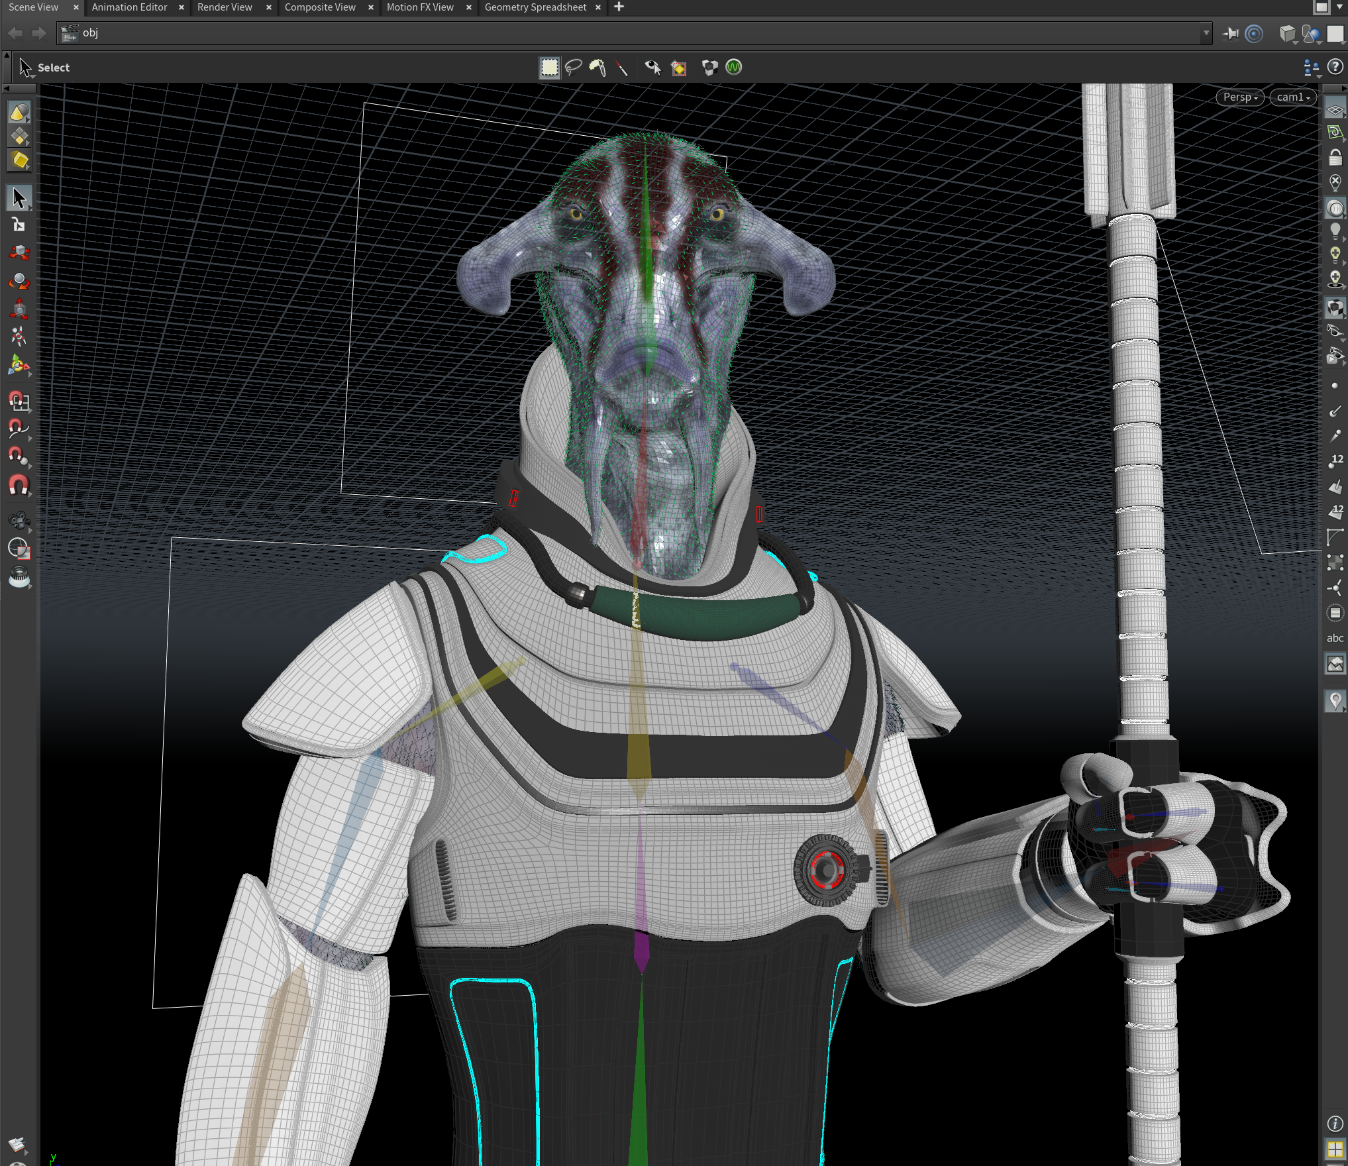Open the pane tab menu arrow top-right
Viewport: 1348px width, 1166px height.
tap(1341, 7)
